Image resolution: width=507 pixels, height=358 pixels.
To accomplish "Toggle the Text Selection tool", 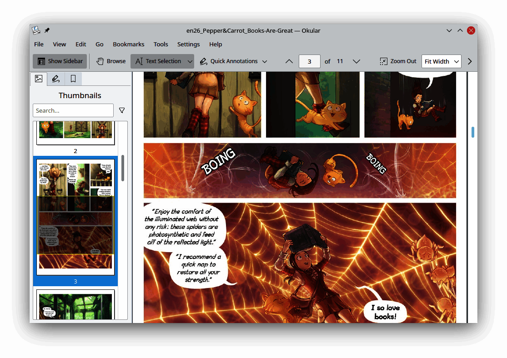I will pyautogui.click(x=158, y=61).
